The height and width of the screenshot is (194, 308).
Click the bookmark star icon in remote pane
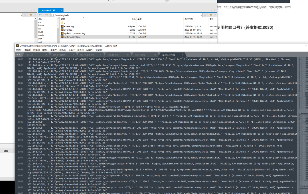[205, 15]
